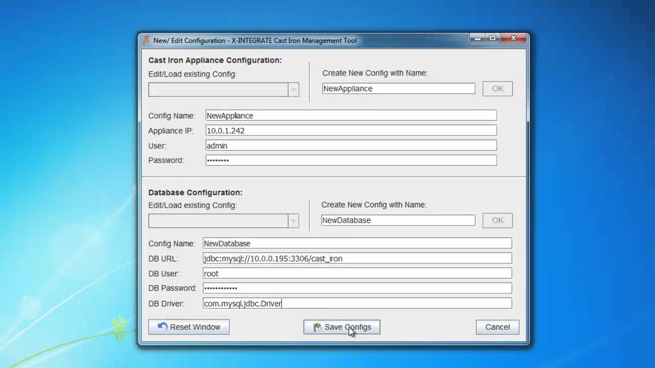This screenshot has width=655, height=368.
Task: Click the Create New Config field containing NewDatabase
Action: 398,220
